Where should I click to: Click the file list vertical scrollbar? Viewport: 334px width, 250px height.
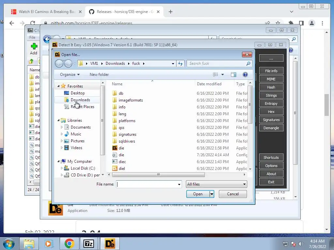point(250,104)
